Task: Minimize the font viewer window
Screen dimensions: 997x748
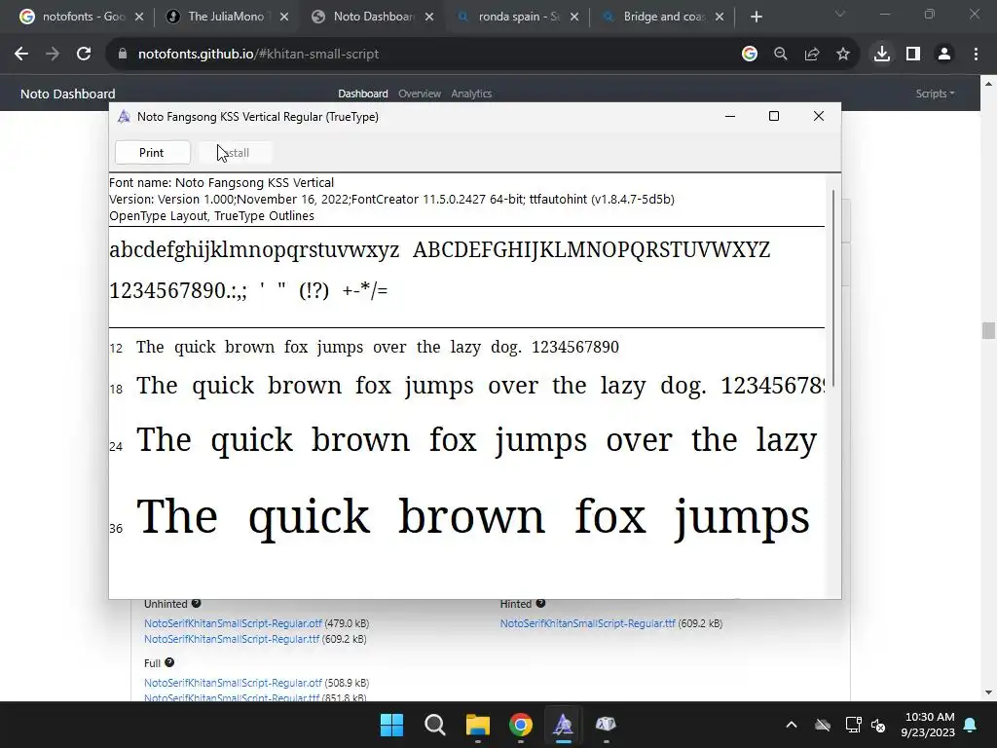Action: [730, 116]
